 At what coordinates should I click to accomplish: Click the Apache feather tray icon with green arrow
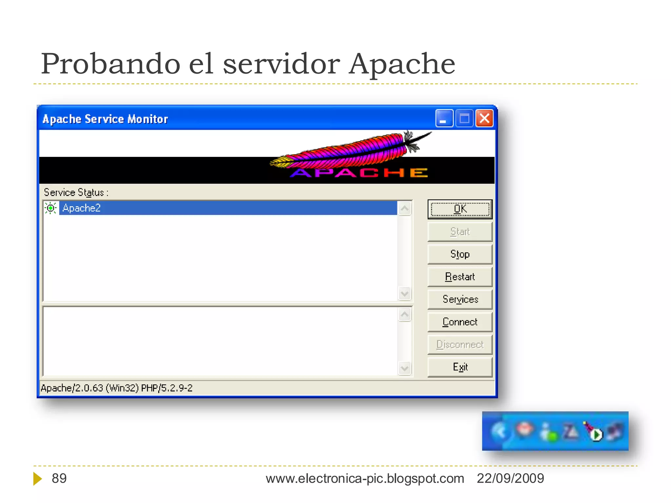tap(592, 431)
